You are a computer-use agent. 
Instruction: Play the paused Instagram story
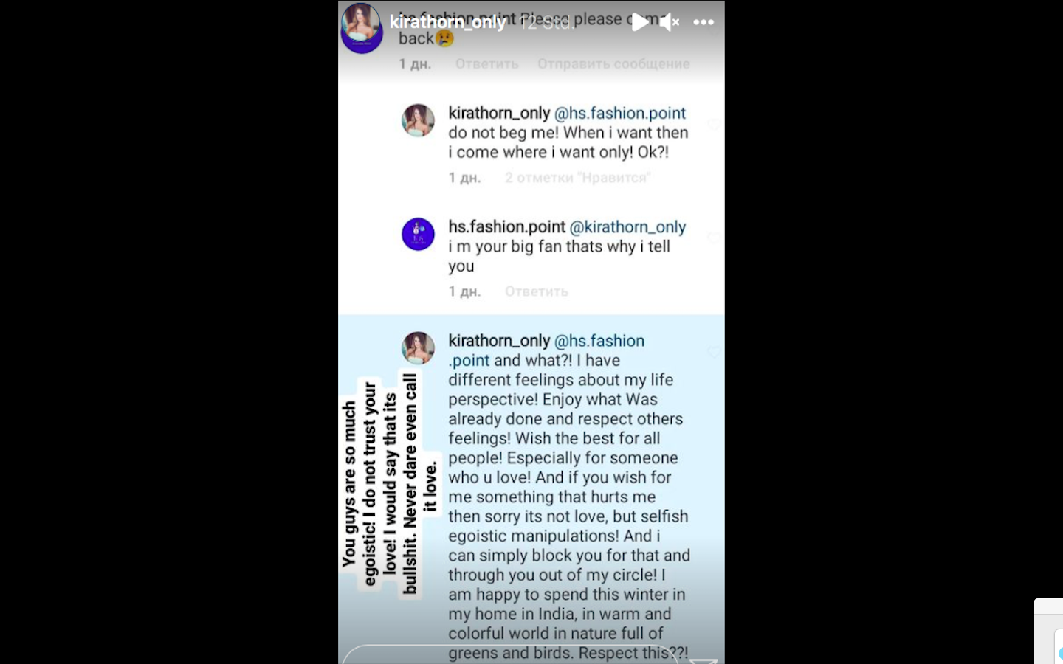(640, 22)
